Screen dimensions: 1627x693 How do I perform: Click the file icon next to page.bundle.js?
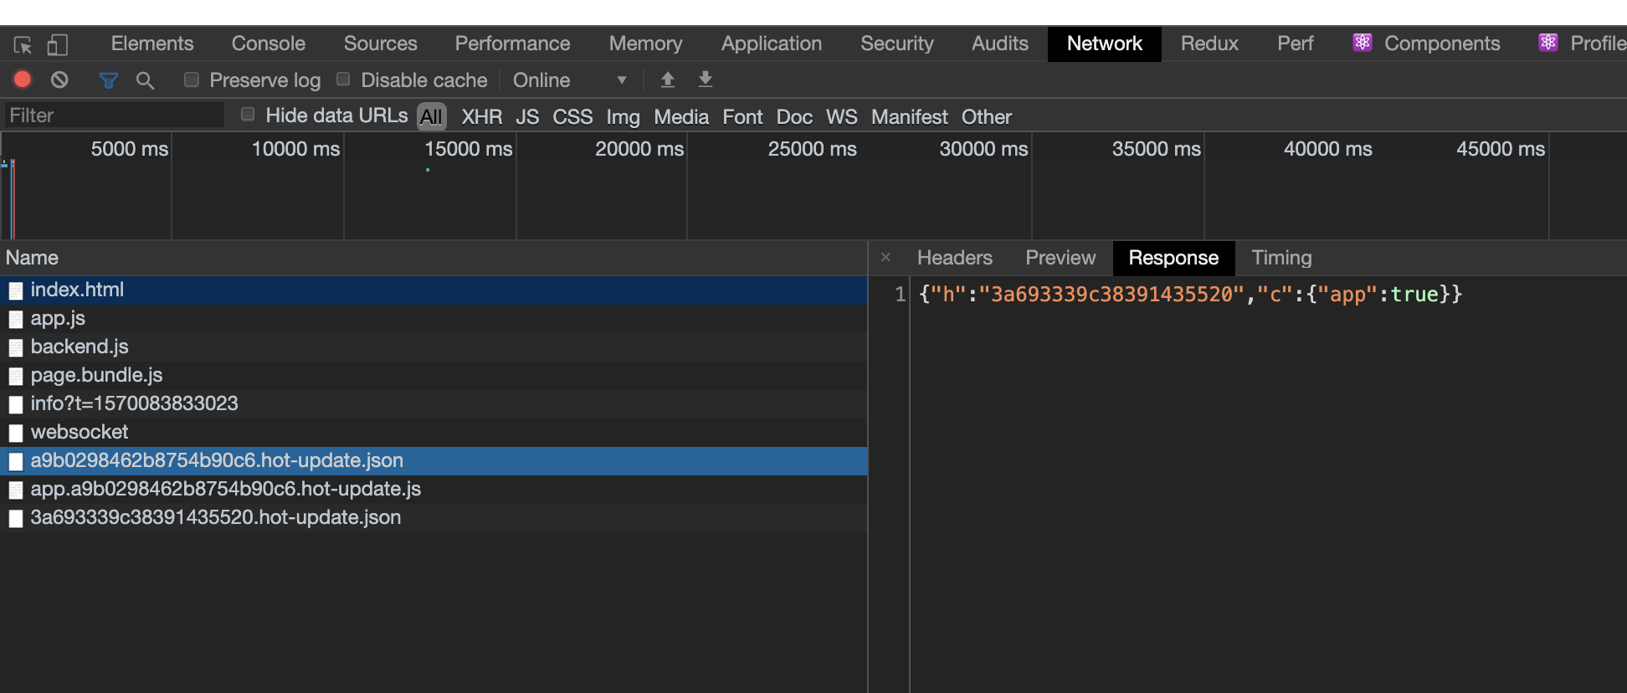pos(16,376)
